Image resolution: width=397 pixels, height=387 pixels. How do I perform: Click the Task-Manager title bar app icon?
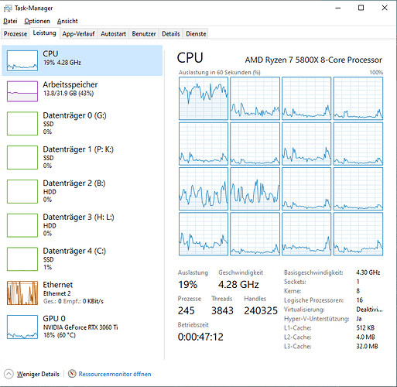click(8, 9)
